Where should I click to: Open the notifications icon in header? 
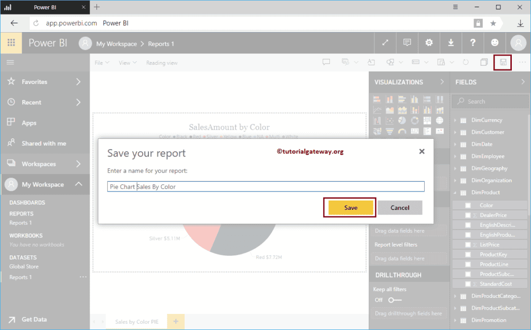pyautogui.click(x=407, y=42)
